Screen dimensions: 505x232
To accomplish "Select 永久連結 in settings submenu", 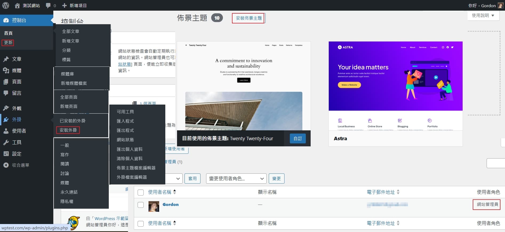I will point(69,192).
